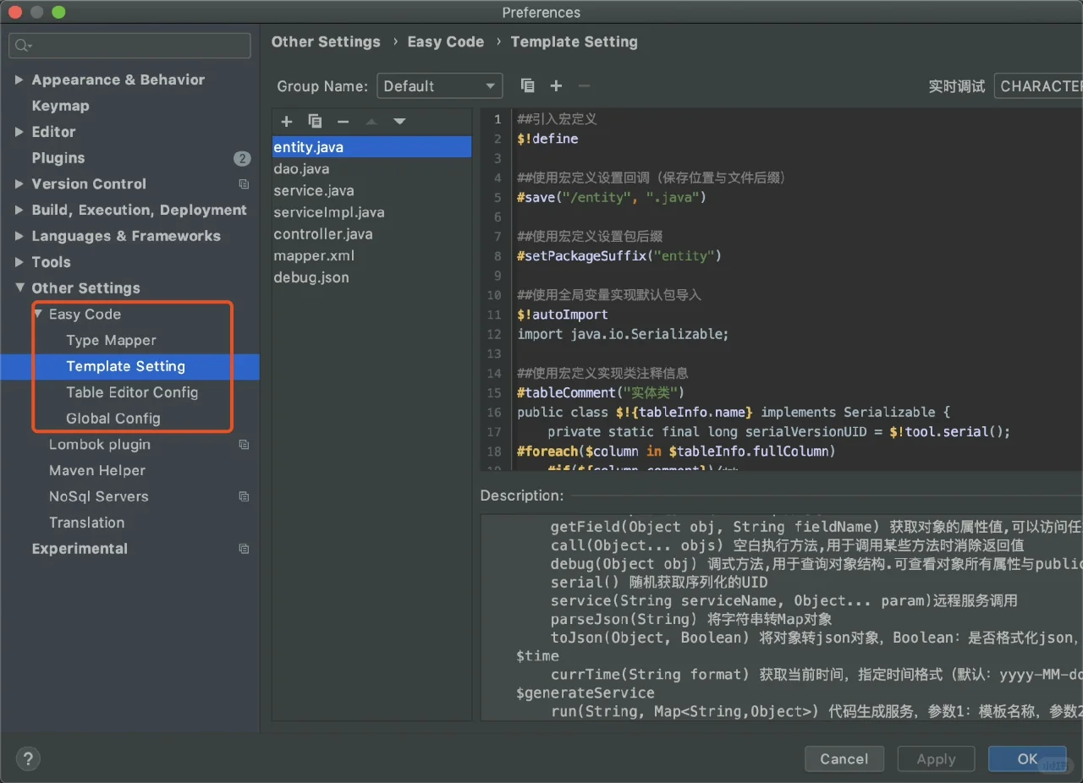Open the Group Name dropdown
The image size is (1083, 783).
[439, 86]
